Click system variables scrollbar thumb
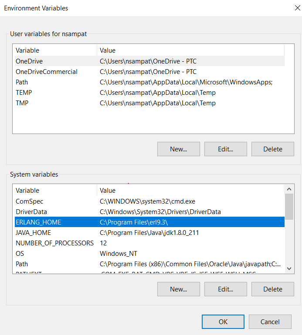This screenshot has height=335, width=302. (289, 207)
